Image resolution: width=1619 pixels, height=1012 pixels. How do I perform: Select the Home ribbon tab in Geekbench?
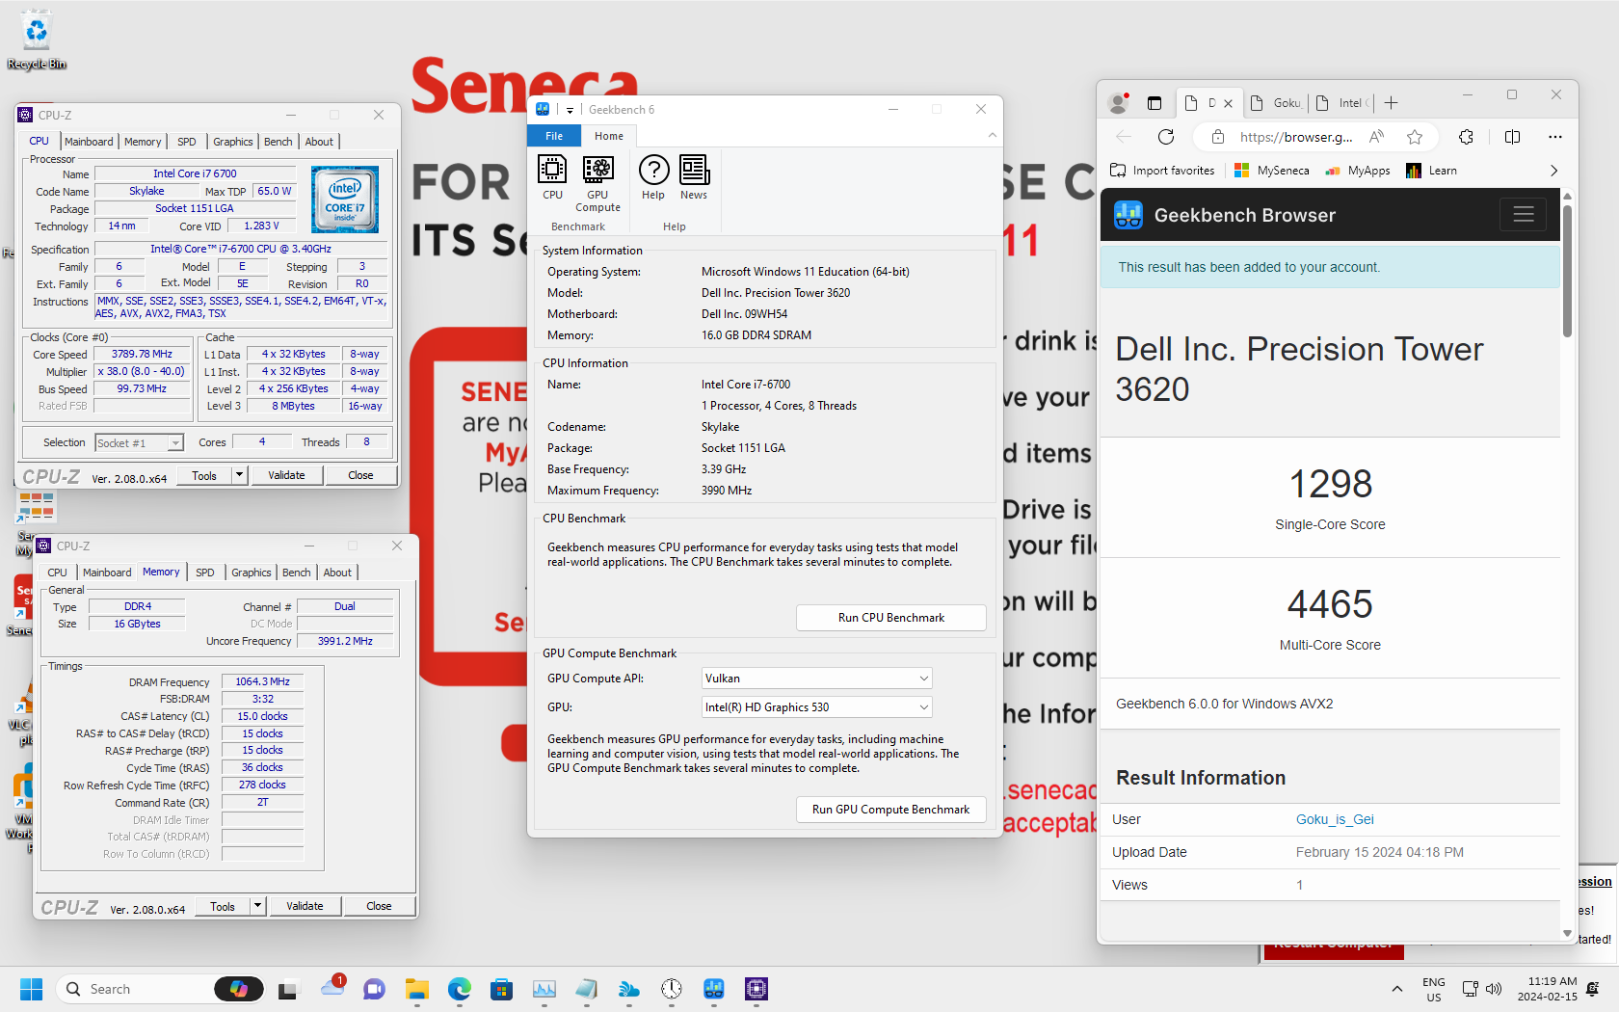click(609, 136)
